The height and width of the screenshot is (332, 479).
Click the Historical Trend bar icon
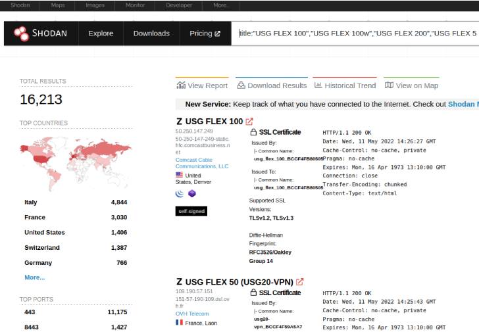318,85
